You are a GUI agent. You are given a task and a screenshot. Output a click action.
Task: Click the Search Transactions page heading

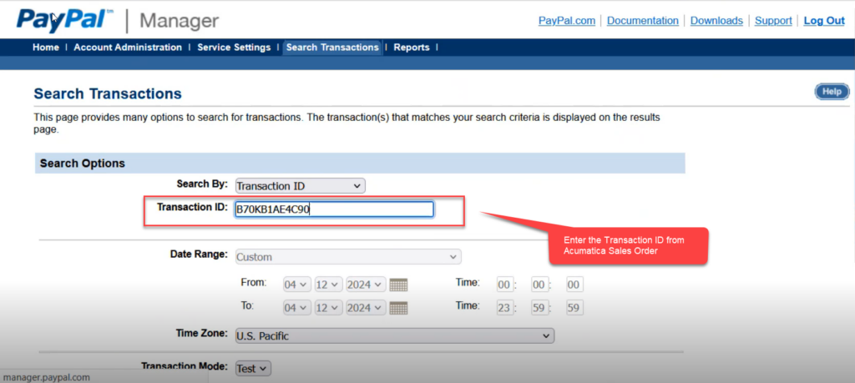point(108,93)
